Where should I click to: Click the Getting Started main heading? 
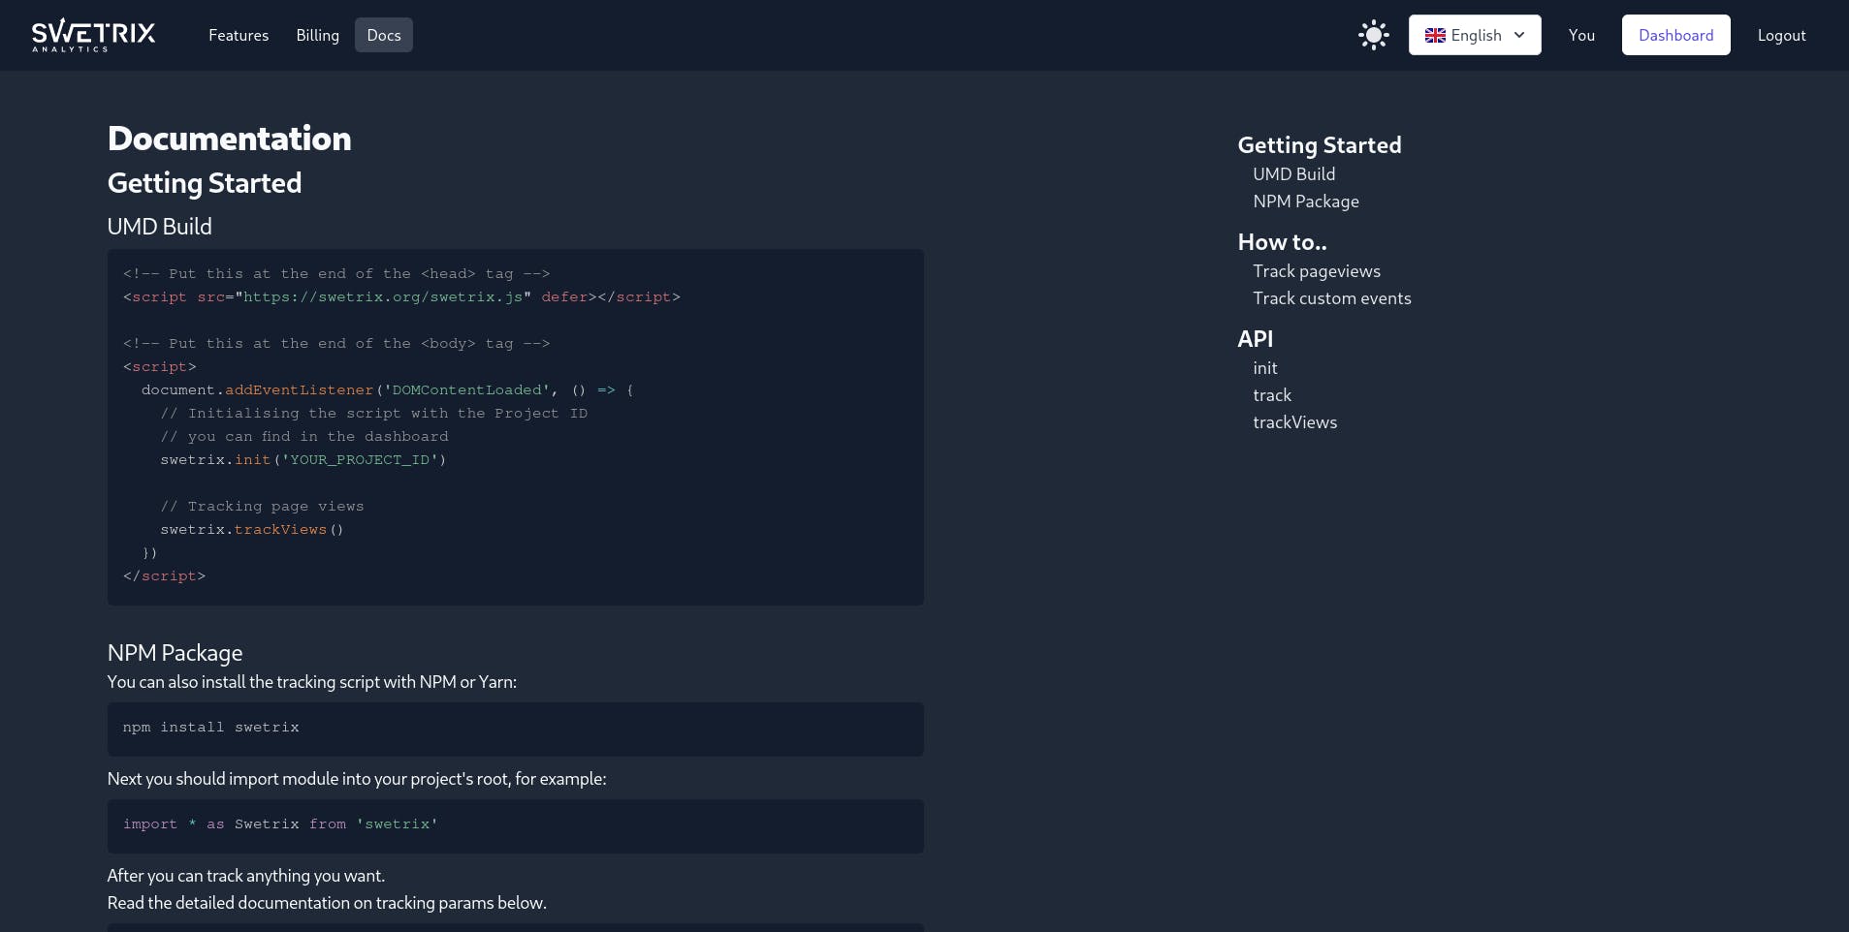204,183
